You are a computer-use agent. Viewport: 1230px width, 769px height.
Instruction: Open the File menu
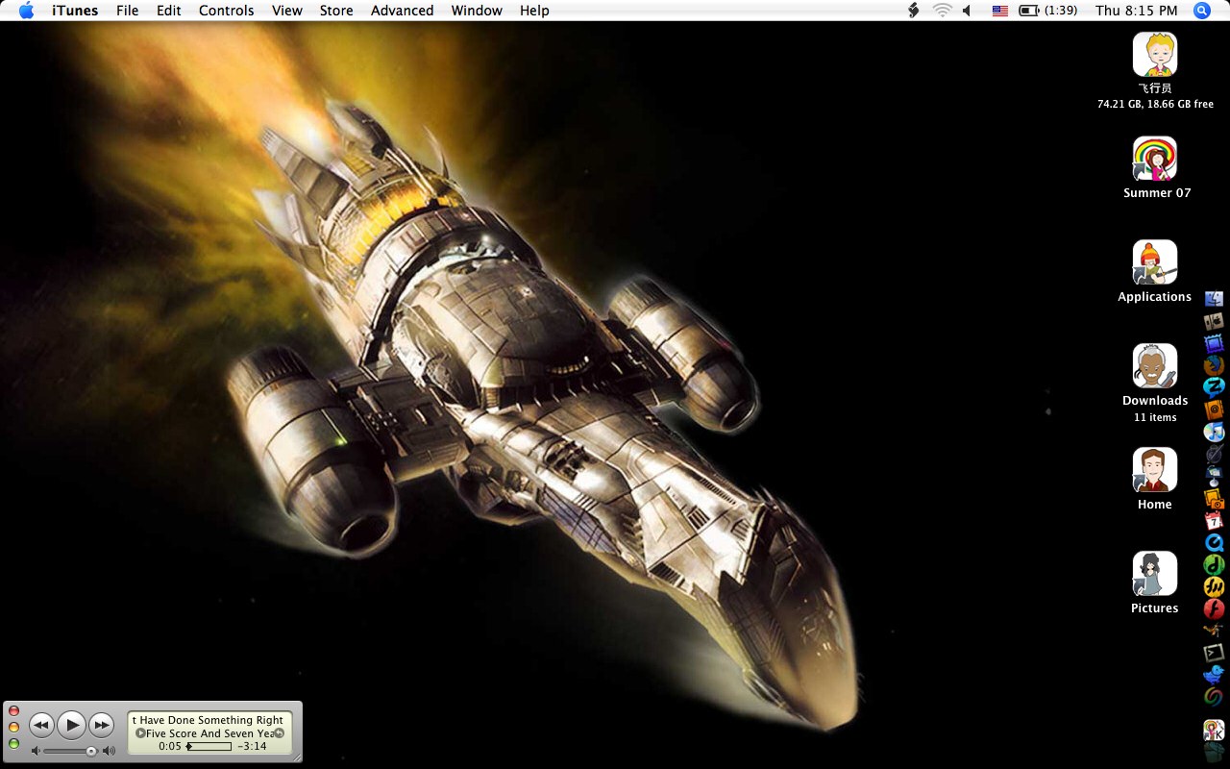point(127,11)
